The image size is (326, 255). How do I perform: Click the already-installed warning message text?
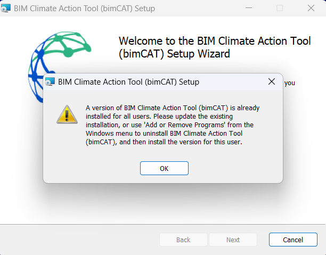[x=172, y=125]
